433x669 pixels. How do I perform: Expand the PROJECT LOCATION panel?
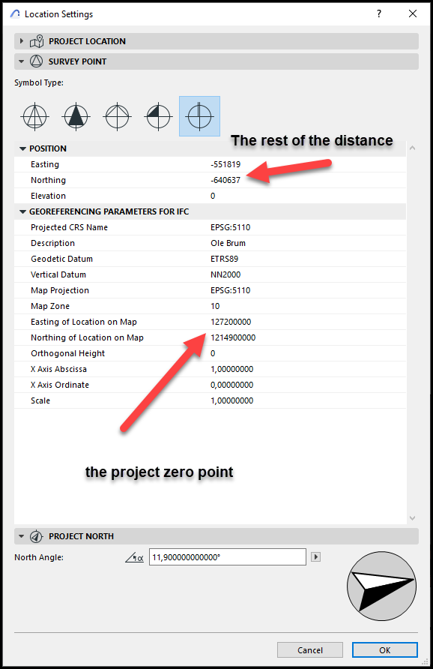tap(21, 41)
